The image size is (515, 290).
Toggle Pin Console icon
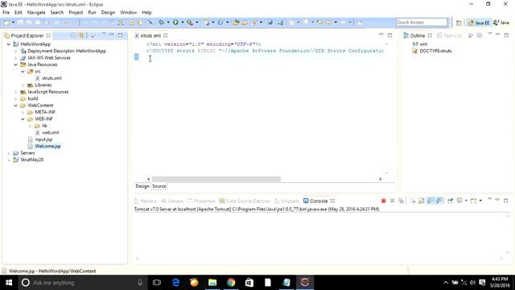(451, 201)
